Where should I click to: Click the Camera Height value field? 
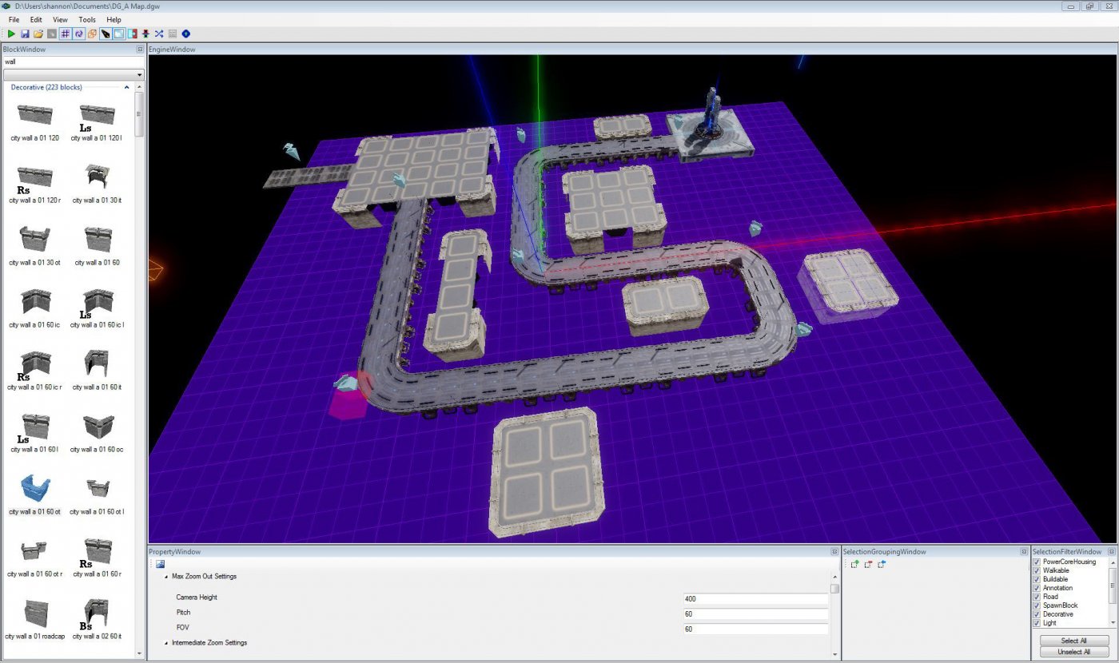click(x=755, y=598)
